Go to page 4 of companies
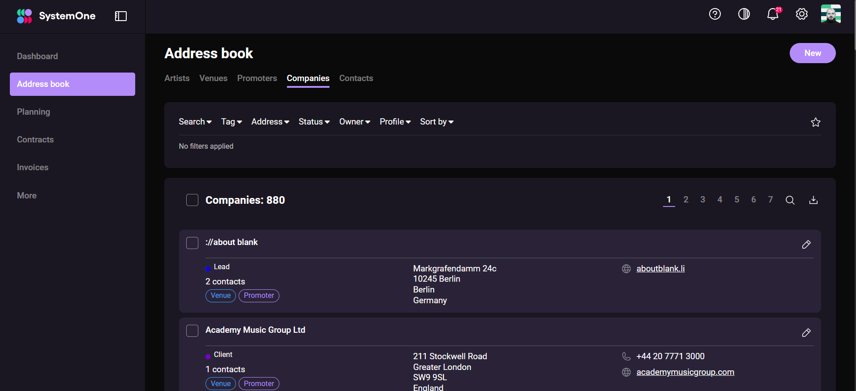 [x=720, y=200]
